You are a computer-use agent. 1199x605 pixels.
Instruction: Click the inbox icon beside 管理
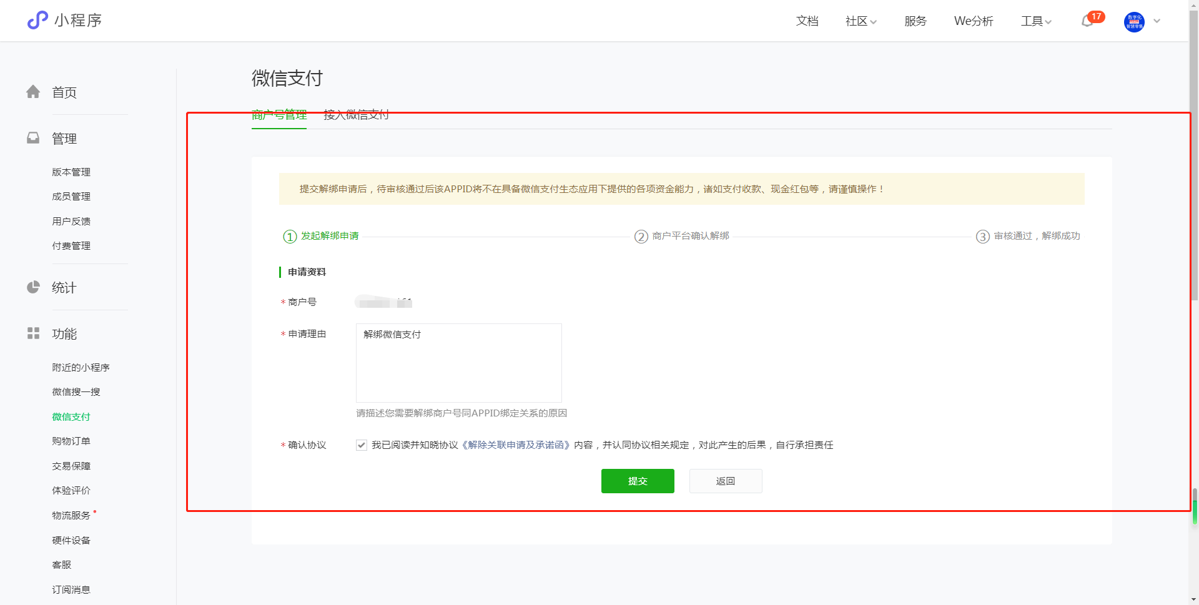coord(33,138)
